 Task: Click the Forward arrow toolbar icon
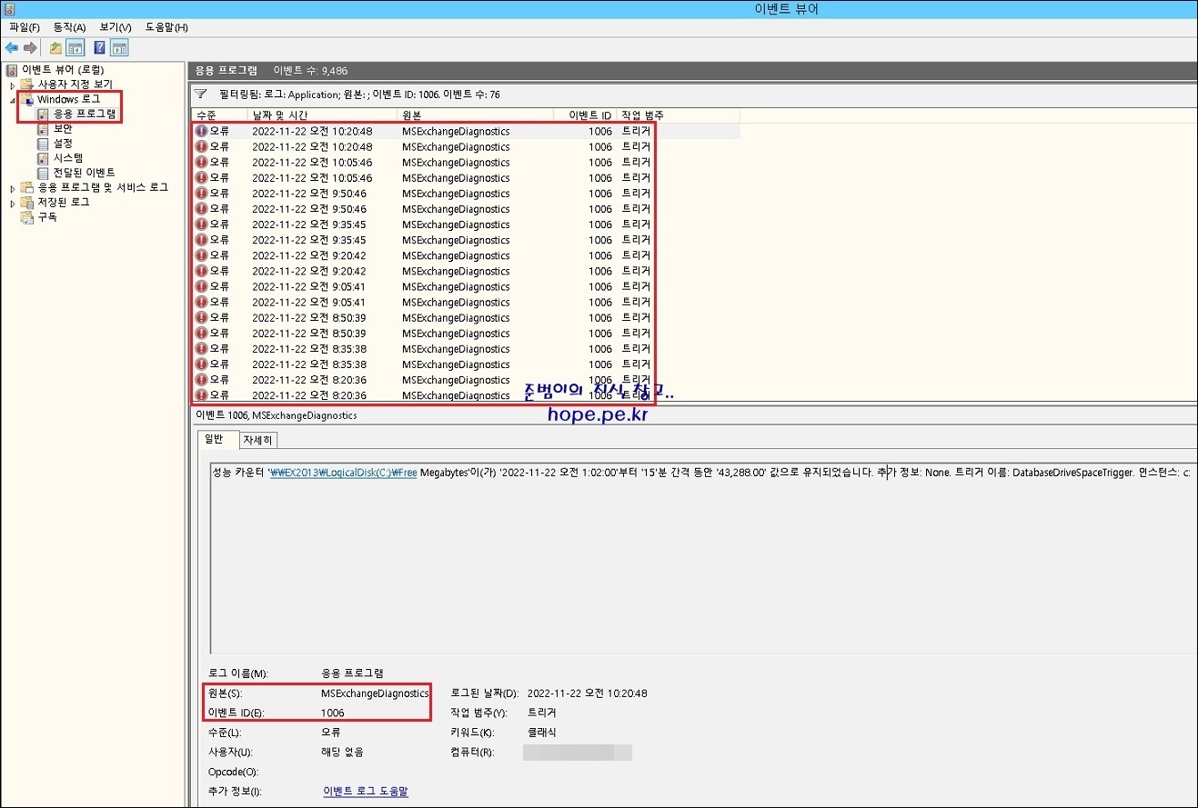[x=30, y=47]
